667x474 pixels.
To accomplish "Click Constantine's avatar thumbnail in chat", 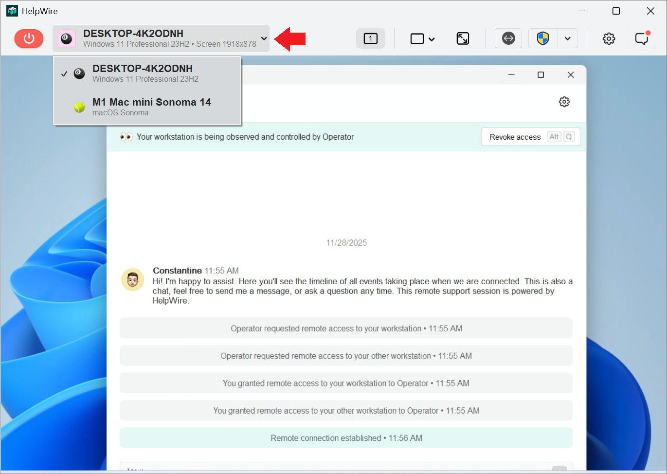I will point(132,279).
